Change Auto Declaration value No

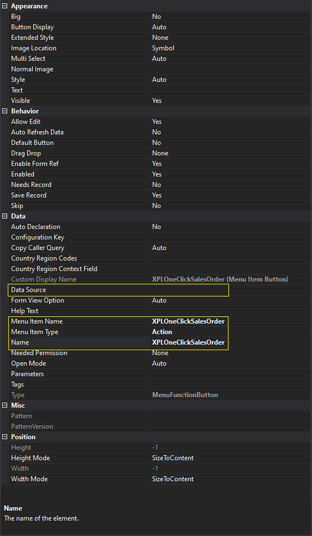click(x=231, y=227)
